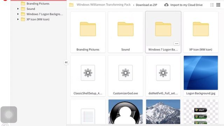Open the Branding Pictures folder tile
Image resolution: width=224 pixels, height=126 pixels.
(88, 32)
